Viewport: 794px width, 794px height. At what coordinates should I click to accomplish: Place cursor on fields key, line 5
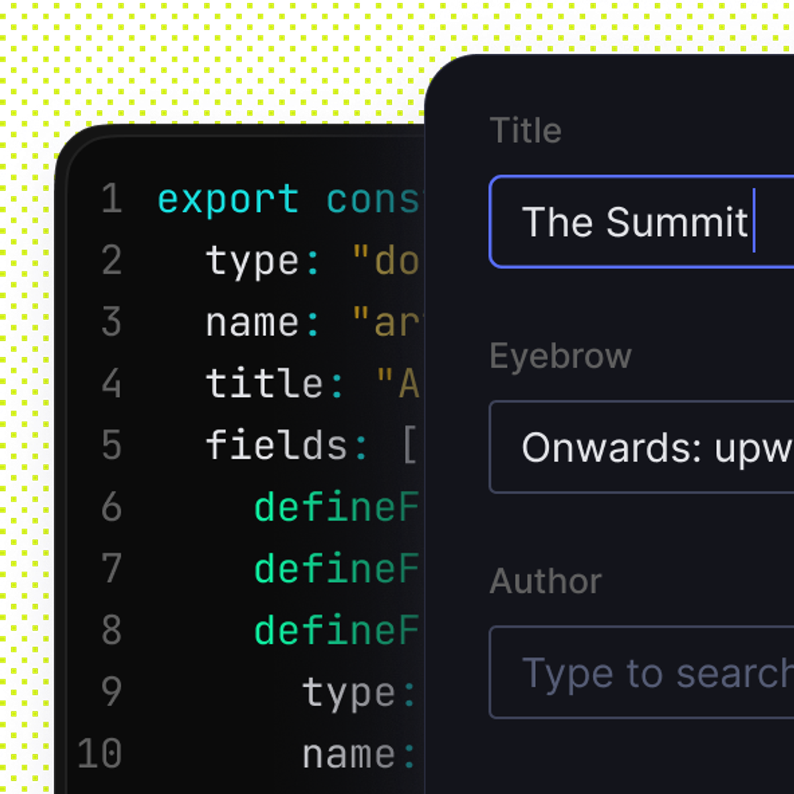[x=277, y=445]
